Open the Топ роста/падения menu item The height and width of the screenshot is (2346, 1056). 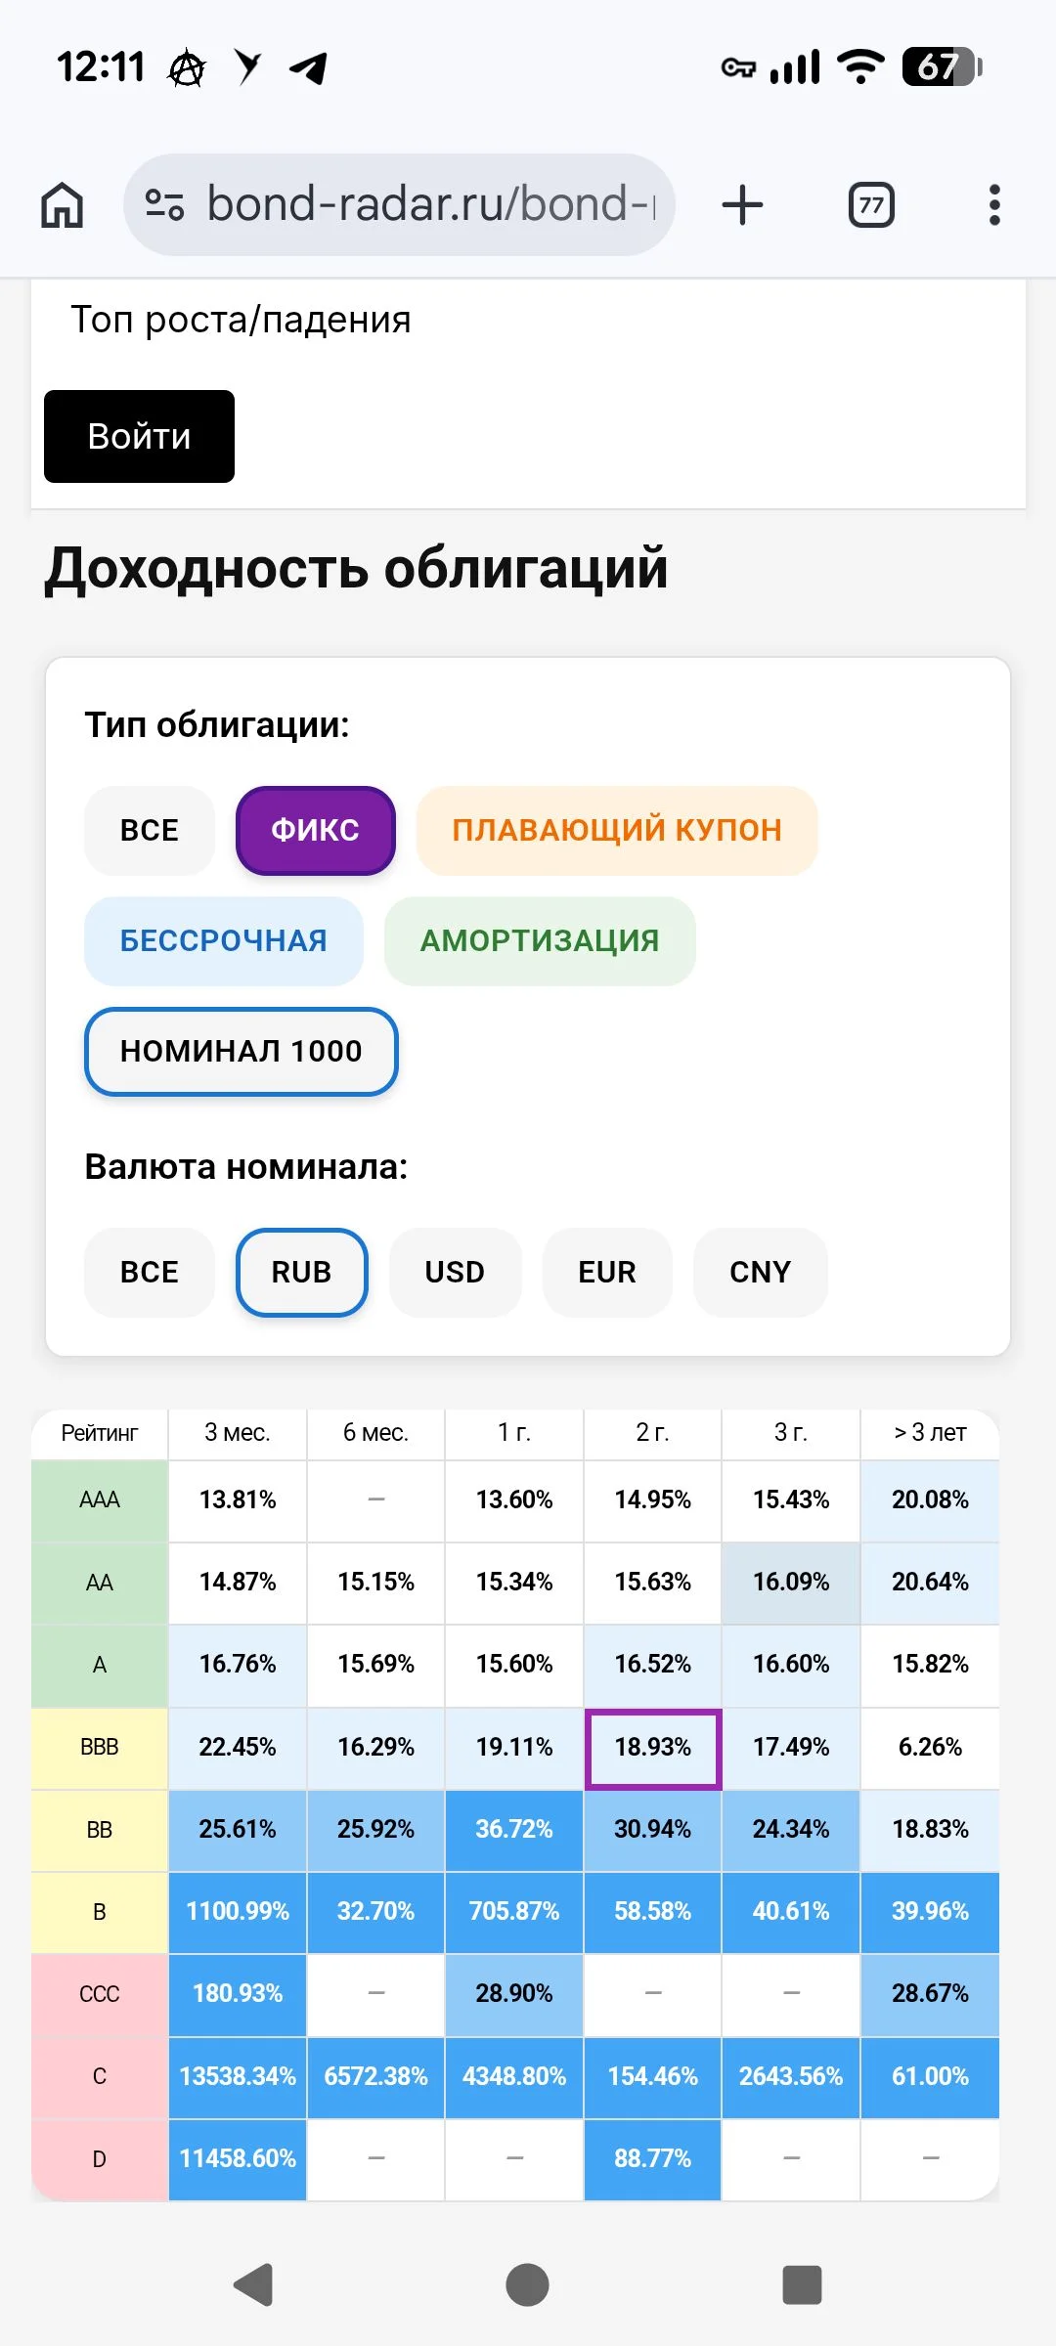pos(241,320)
